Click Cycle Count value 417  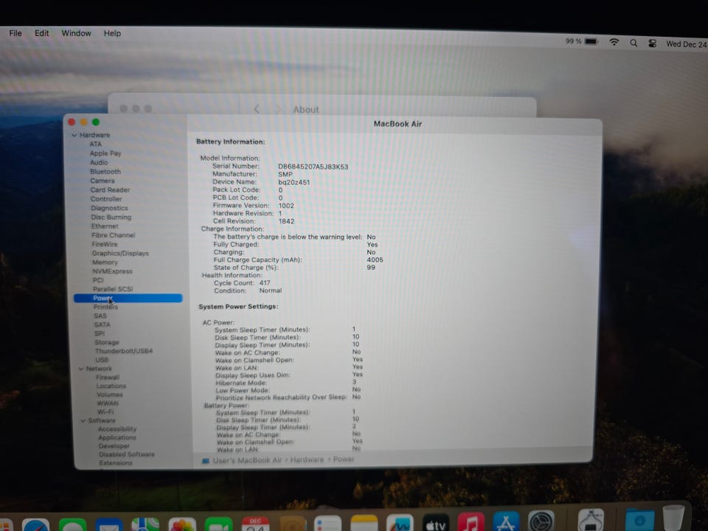(x=265, y=282)
